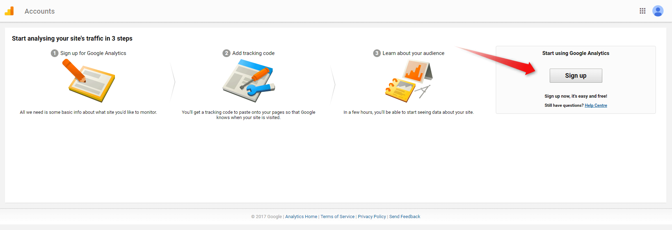The height and width of the screenshot is (230, 672).
Task: Go to Analytics Home in footer
Action: click(x=301, y=217)
